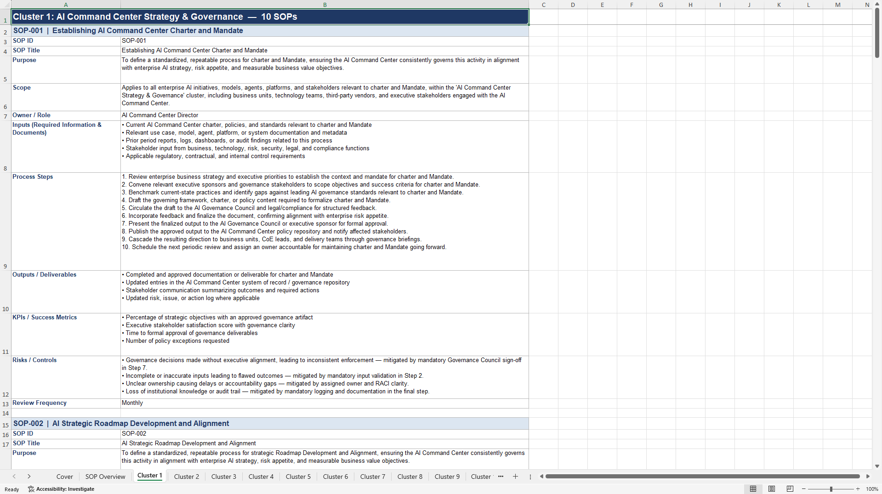Click SOP-001 Establishing Charter heading row
This screenshot has height=494, width=882.
[x=270, y=31]
